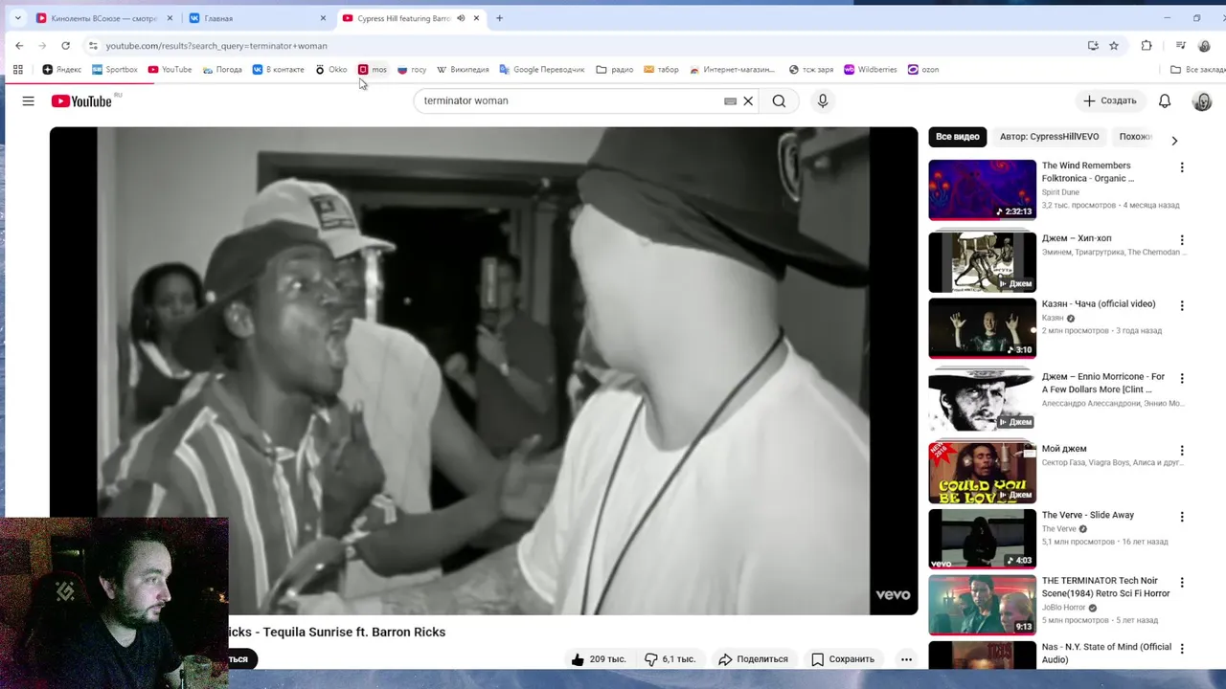Open the Okko bookmark
The width and height of the screenshot is (1226, 689).
(331, 69)
